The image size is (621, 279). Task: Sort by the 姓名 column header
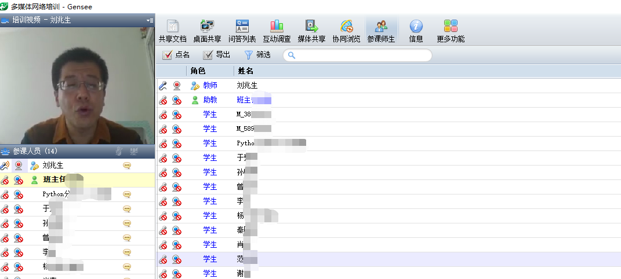pyautogui.click(x=245, y=71)
